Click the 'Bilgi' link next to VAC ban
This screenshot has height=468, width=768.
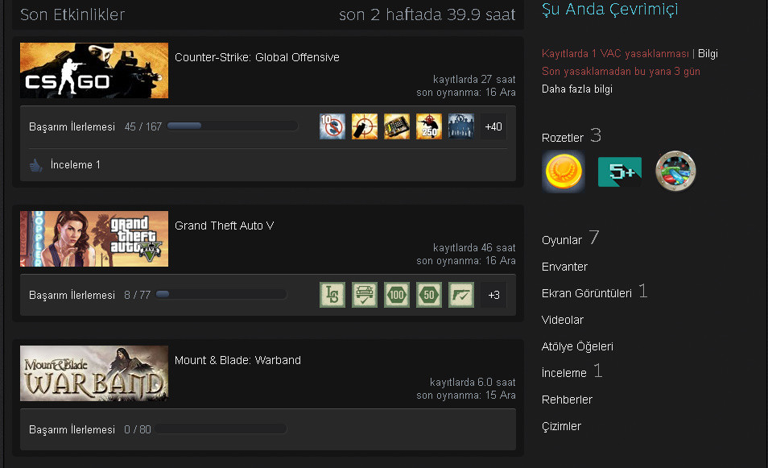(x=708, y=53)
